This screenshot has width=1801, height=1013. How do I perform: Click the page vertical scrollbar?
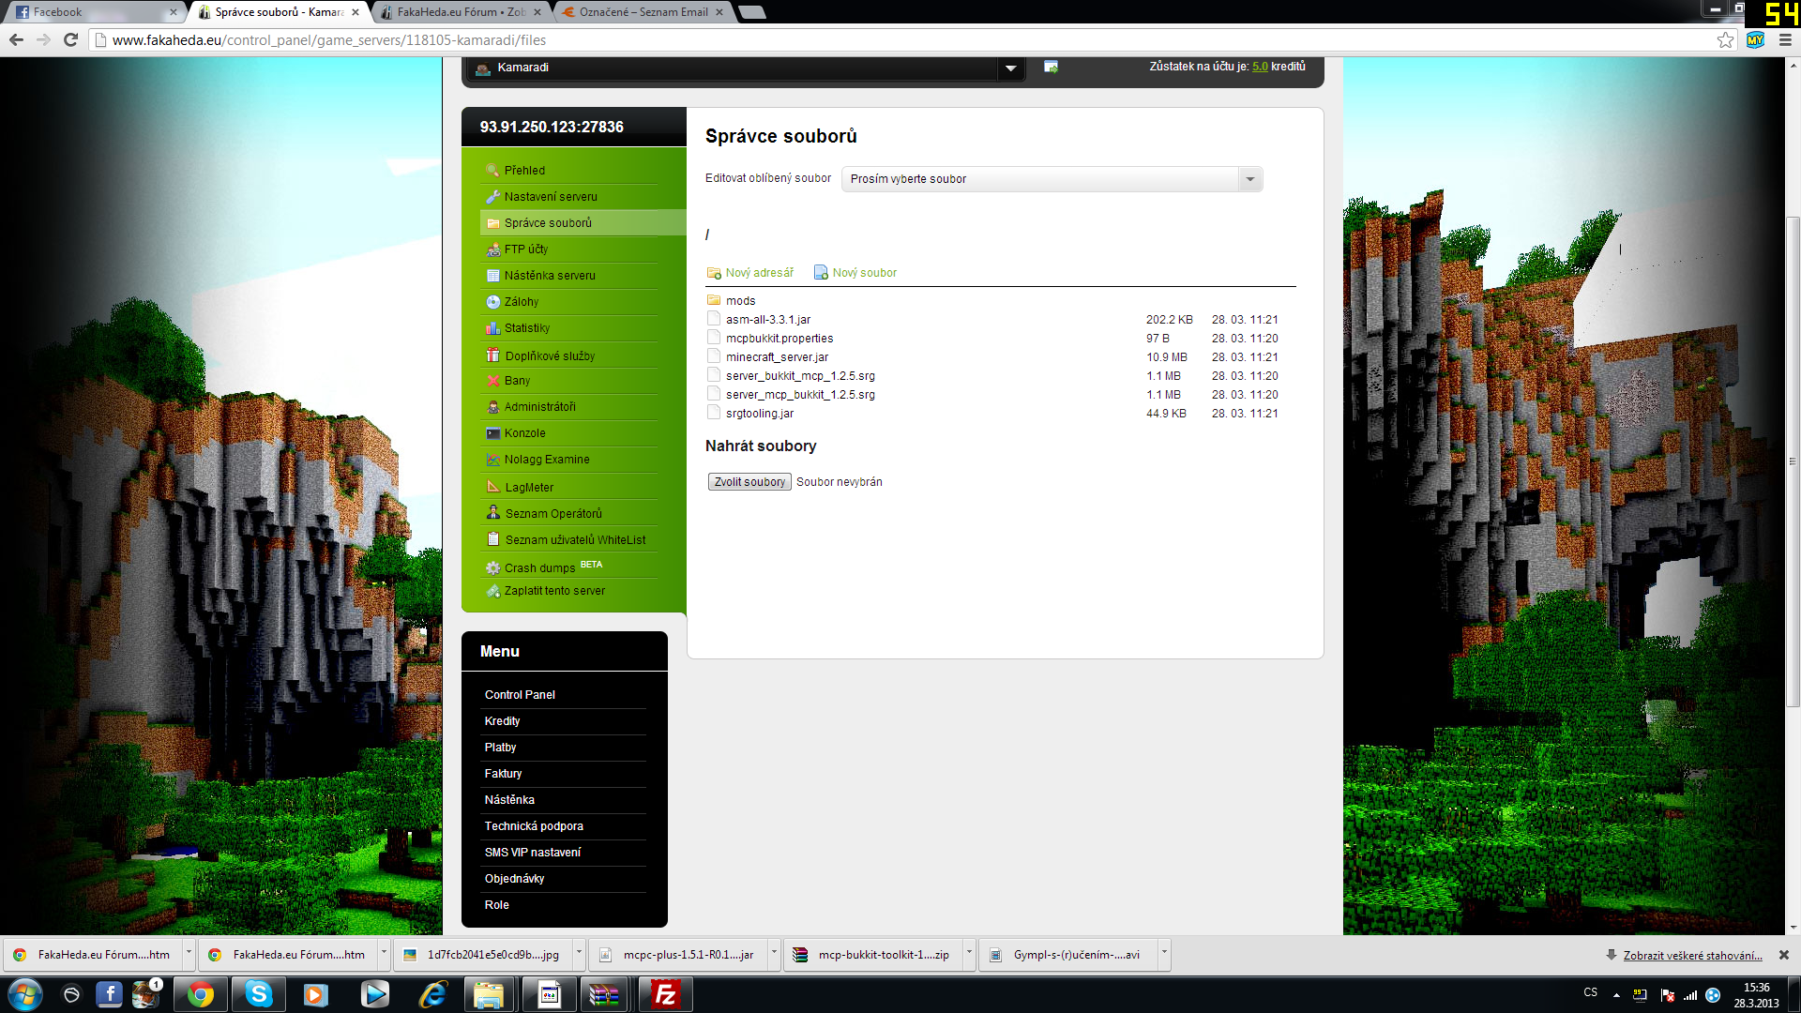1793,460
